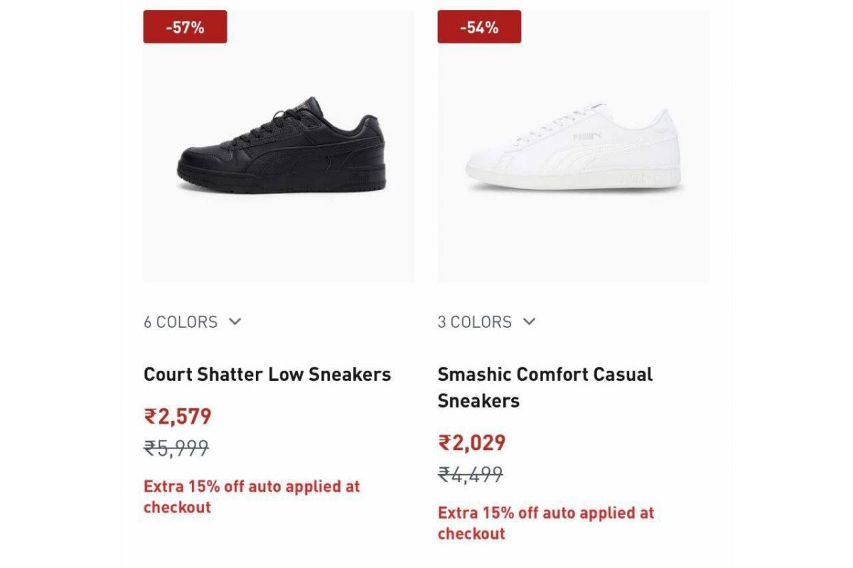Viewport: 853px width, 568px height.
Task: Open the Smashic Comfort Casual Sneakers title
Action: tap(544, 387)
